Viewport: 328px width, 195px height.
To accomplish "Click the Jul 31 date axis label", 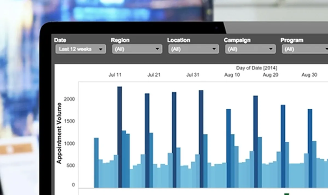I will tap(193, 75).
